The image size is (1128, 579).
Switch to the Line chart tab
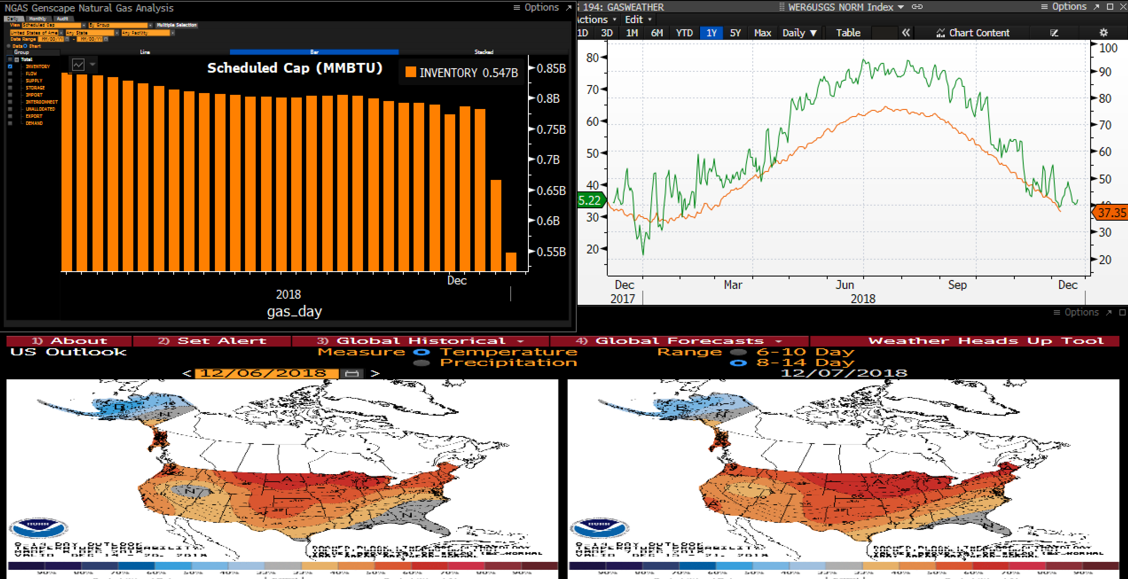145,52
